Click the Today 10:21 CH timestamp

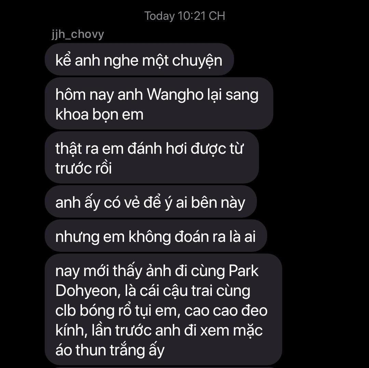185,16
